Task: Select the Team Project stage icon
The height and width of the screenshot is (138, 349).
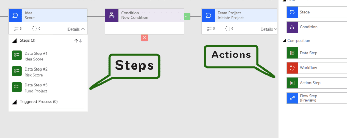Action: coord(208,15)
